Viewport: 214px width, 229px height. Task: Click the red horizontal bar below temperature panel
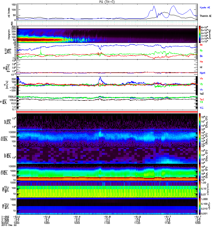pyautogui.click(x=107, y=112)
